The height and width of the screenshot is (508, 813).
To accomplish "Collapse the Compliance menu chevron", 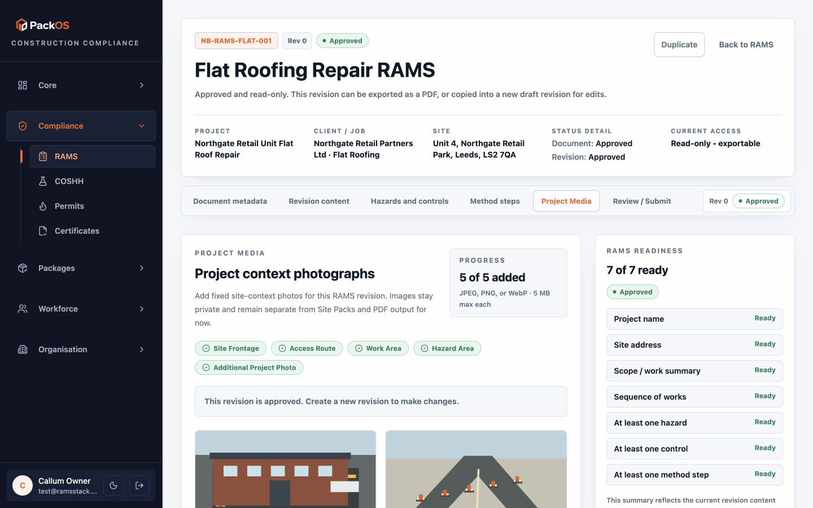I will coord(142,126).
